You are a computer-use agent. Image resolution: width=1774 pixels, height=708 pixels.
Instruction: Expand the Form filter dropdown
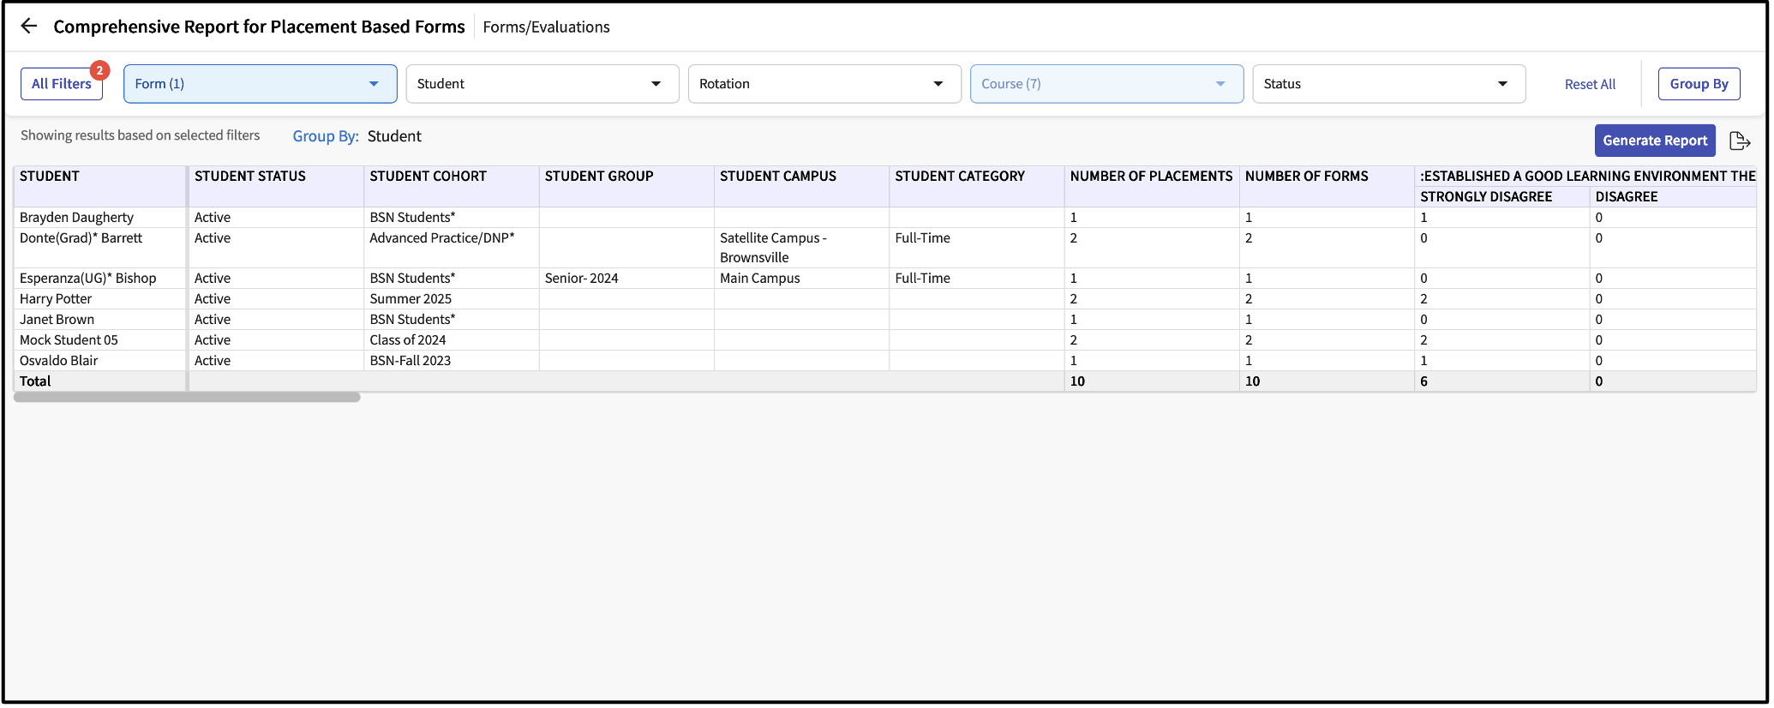click(x=260, y=84)
